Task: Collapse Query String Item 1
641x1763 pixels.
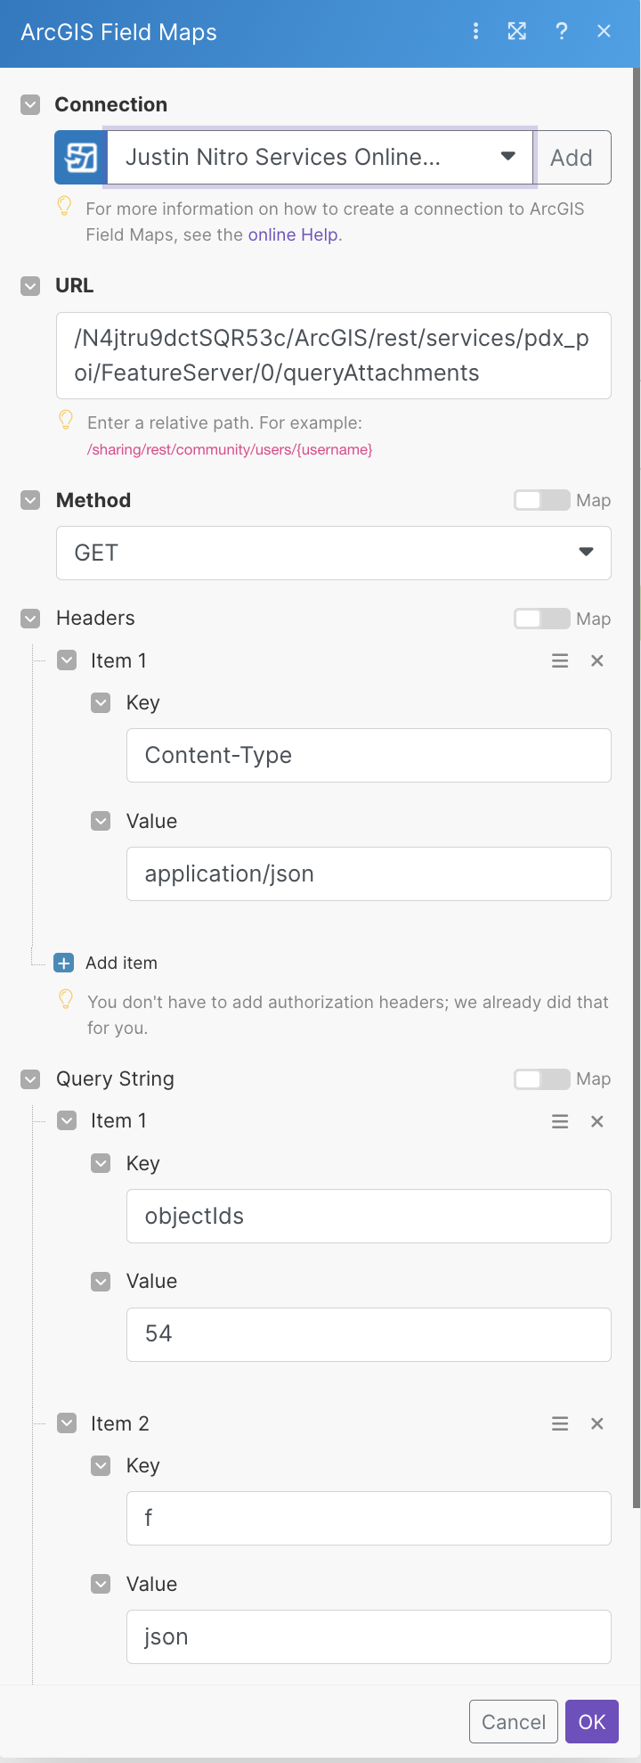Action: coord(66,1121)
